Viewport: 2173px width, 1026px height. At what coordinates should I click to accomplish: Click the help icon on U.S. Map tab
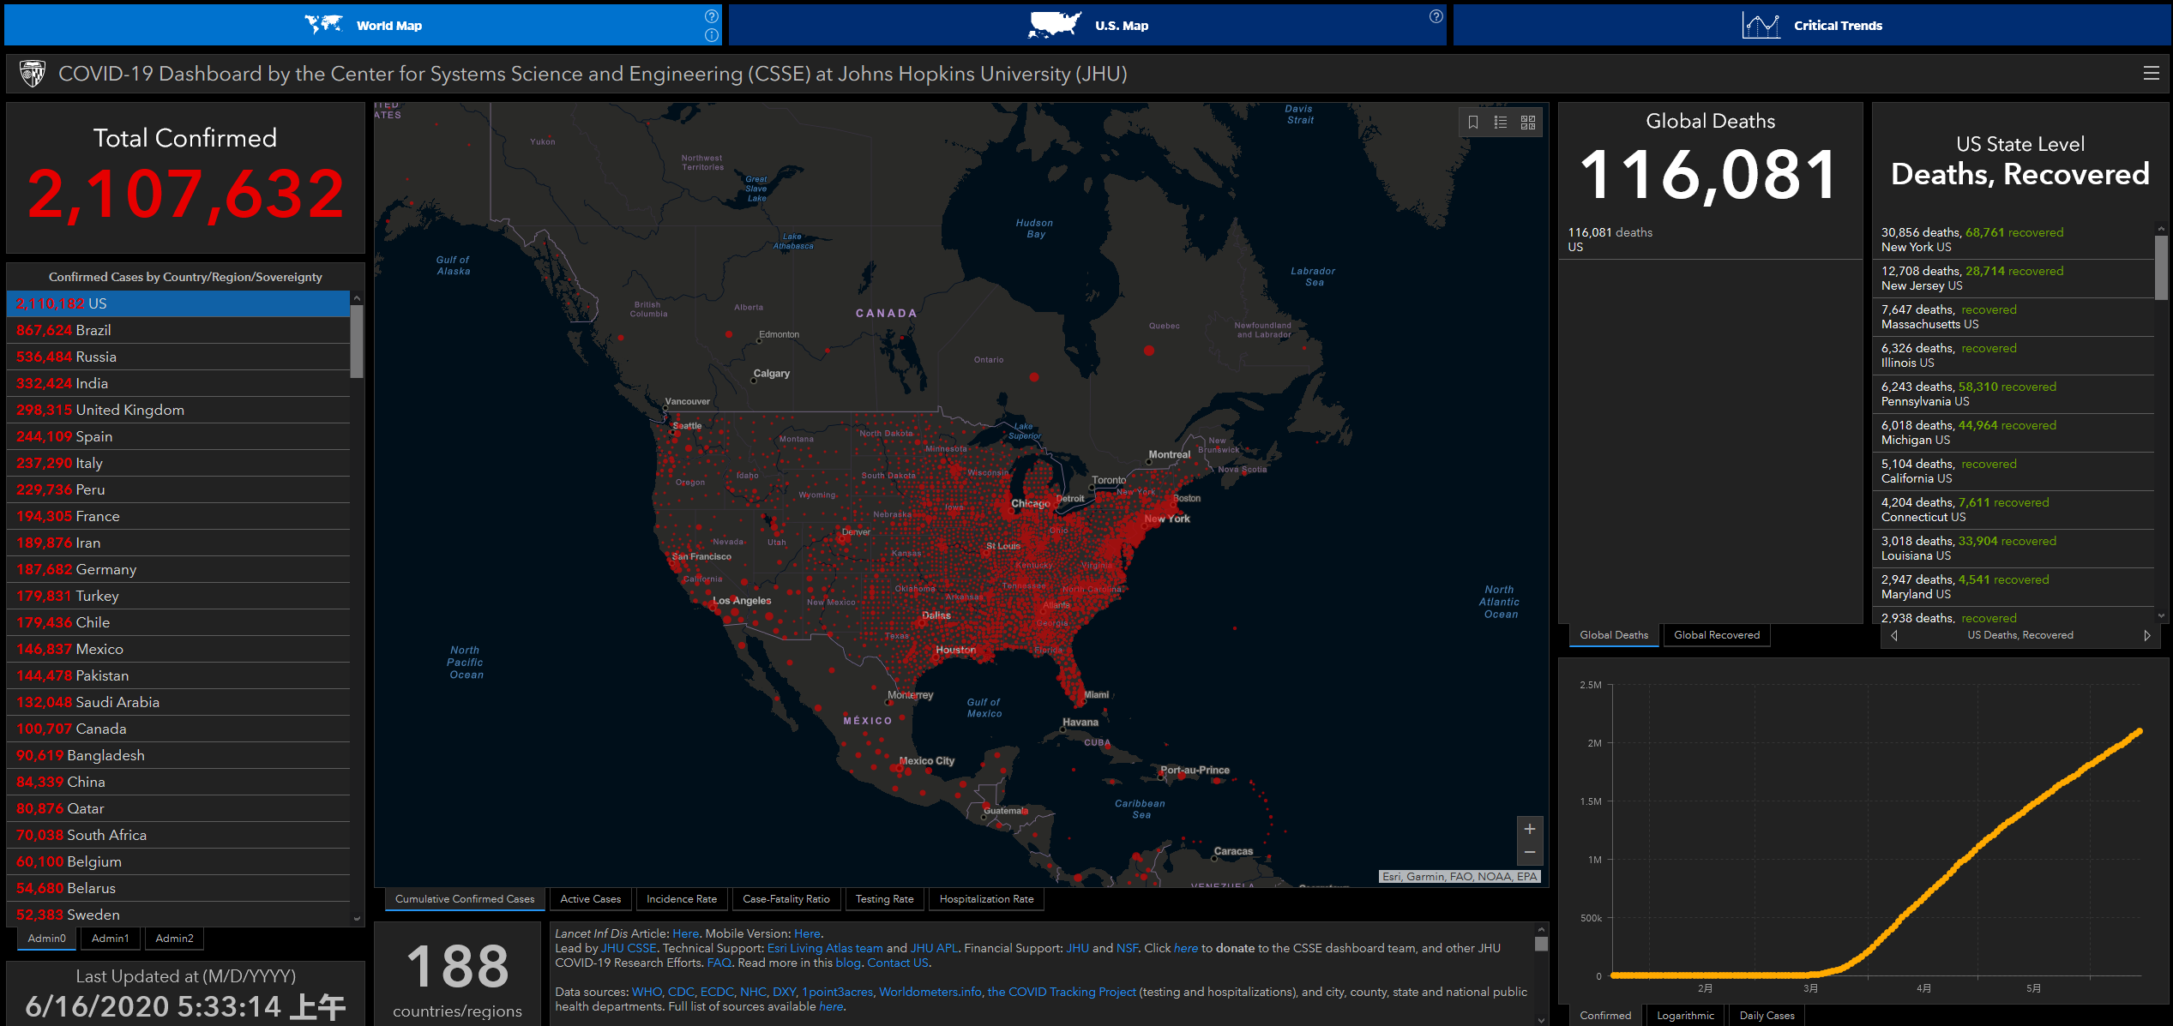pos(1436,16)
